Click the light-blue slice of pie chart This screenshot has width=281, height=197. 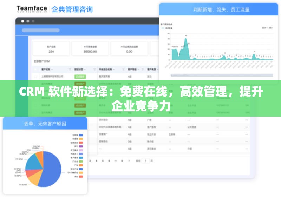coord(34,163)
